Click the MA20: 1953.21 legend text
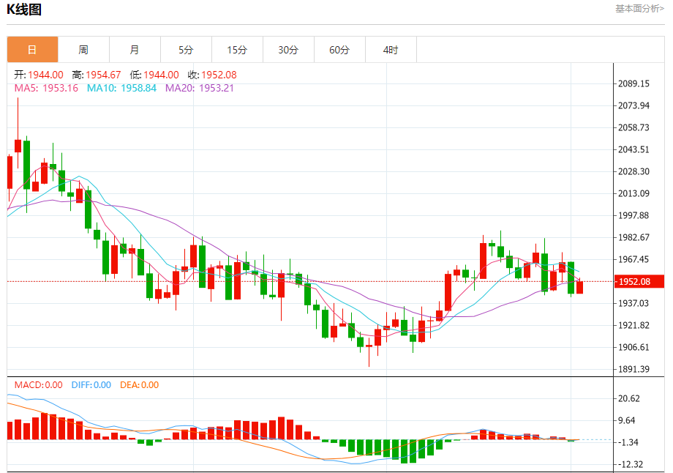 [x=200, y=88]
